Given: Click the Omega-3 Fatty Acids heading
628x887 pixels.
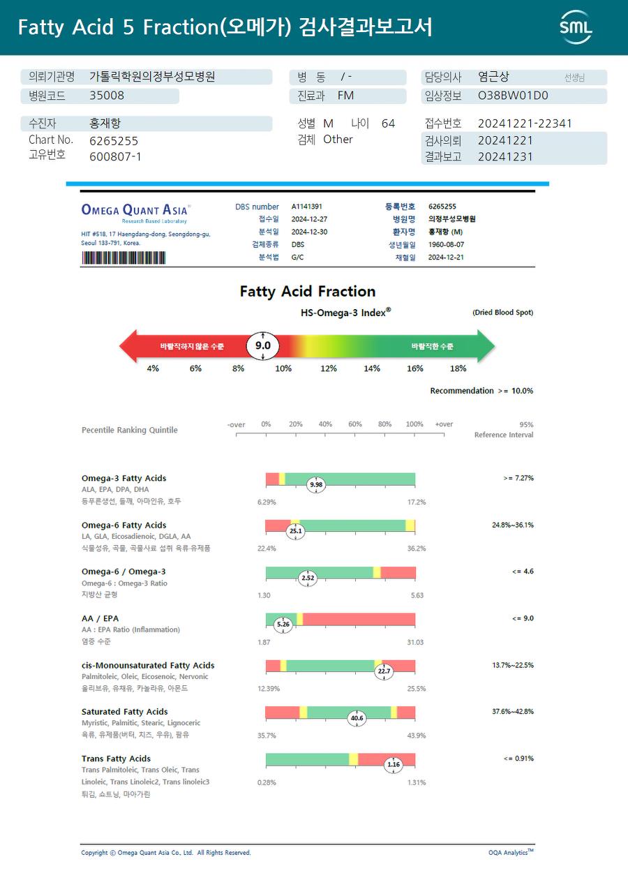Looking at the screenshot, I should click(x=124, y=478).
